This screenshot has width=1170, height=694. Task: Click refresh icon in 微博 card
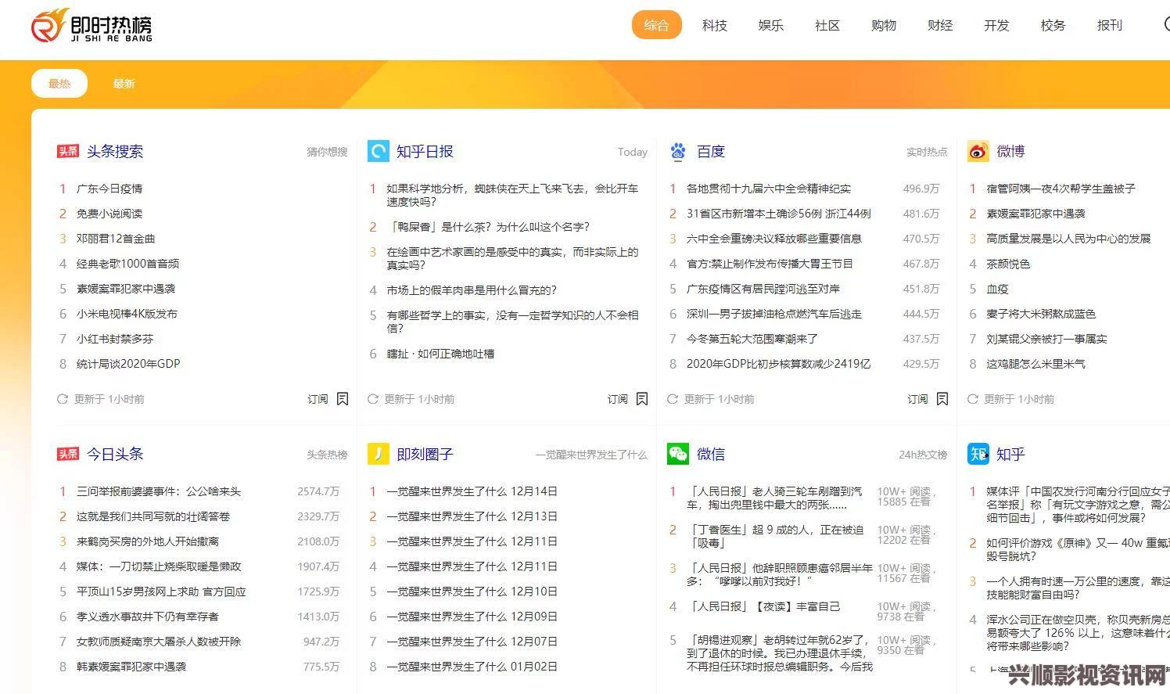tap(973, 399)
